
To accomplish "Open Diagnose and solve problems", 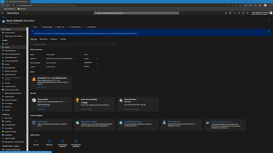I will (14, 36).
